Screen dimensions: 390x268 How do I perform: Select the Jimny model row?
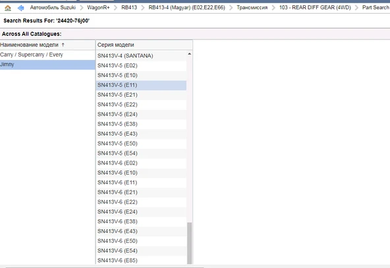(x=47, y=65)
